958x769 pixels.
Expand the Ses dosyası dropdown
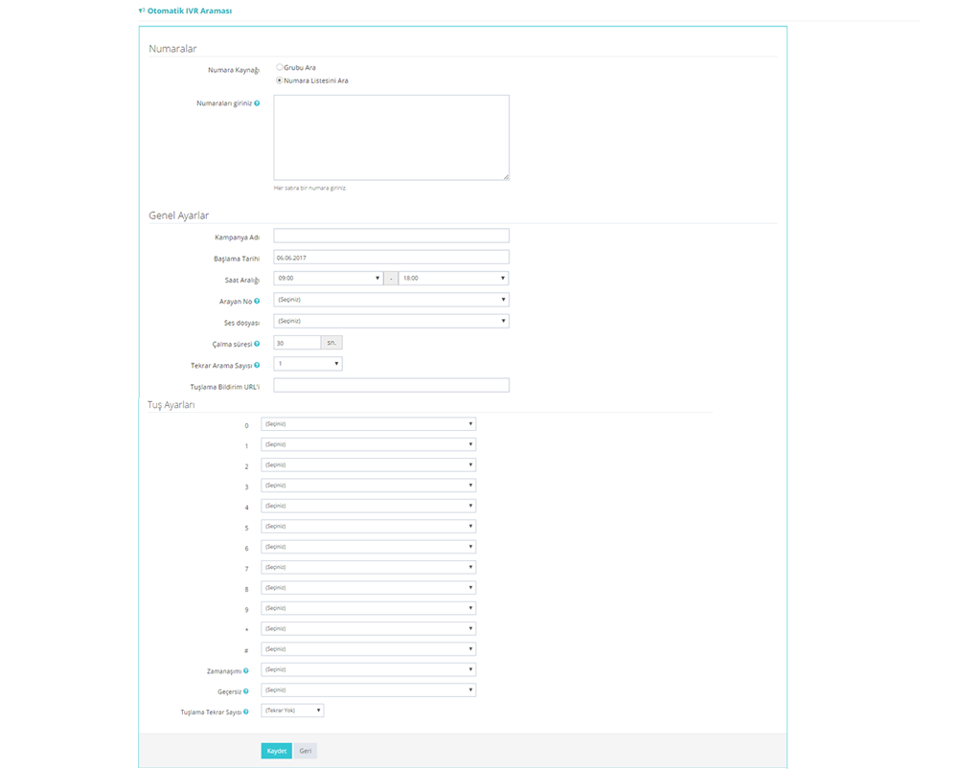tap(391, 322)
